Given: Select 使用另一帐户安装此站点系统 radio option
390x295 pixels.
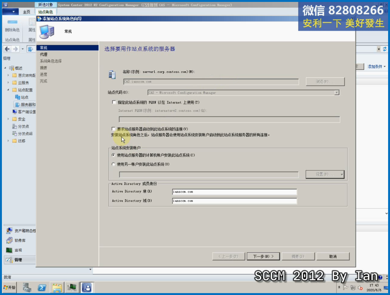Looking at the screenshot, I should tap(113, 164).
